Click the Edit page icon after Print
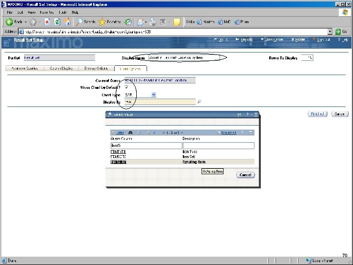Image resolution: width=353 pixels, height=265 pixels. 163,22
